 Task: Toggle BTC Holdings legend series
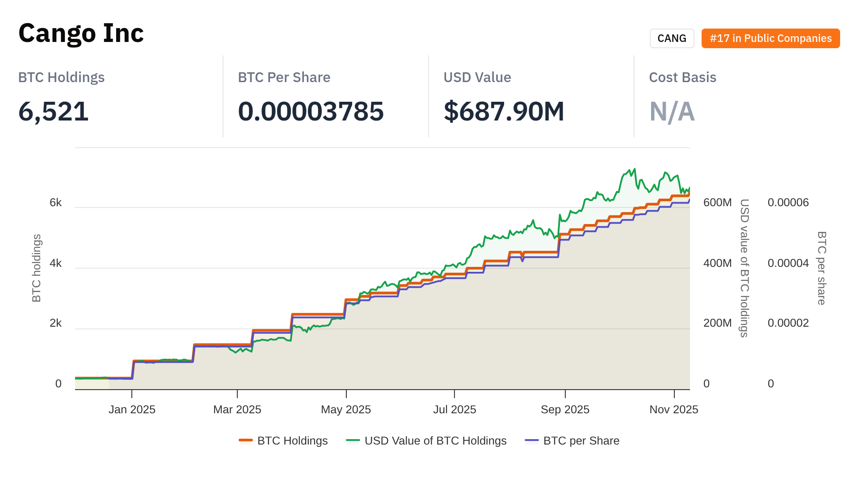point(292,440)
